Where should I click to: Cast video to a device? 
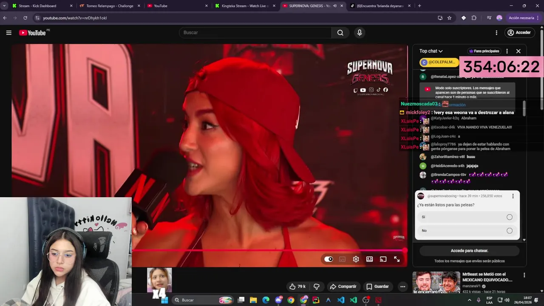pyautogui.click(x=383, y=259)
